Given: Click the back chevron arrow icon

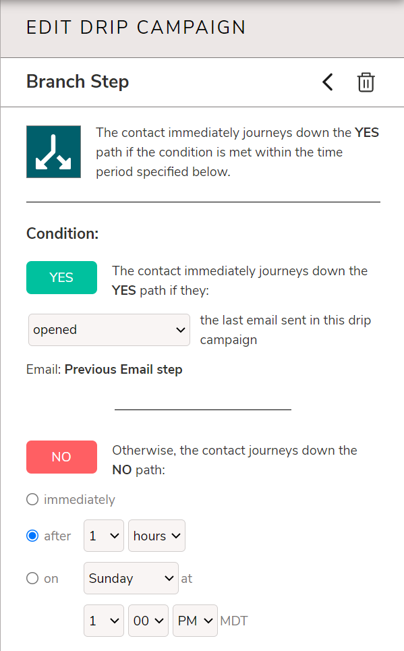Looking at the screenshot, I should click(328, 82).
